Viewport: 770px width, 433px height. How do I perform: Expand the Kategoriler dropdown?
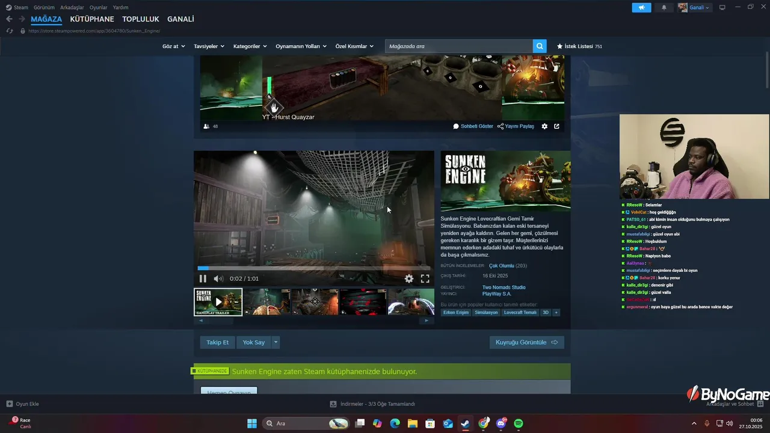(250, 46)
